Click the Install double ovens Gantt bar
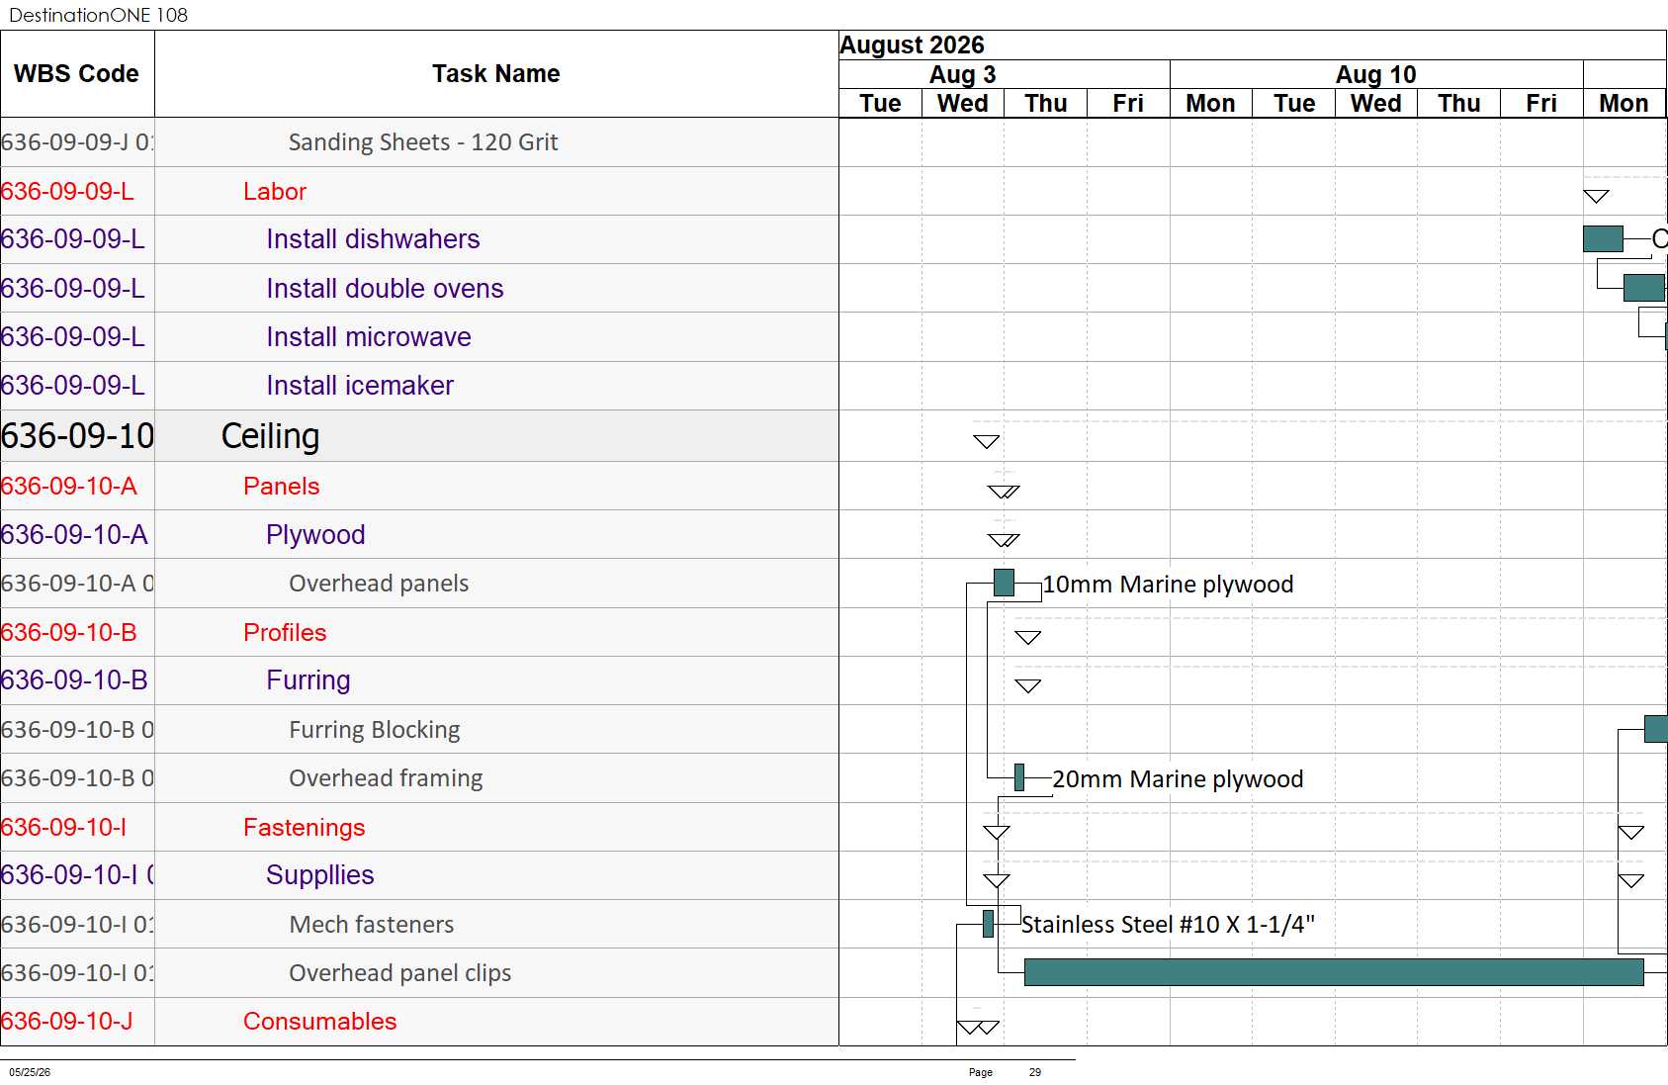Screen dimensions: 1668x1085 click(x=1644, y=288)
